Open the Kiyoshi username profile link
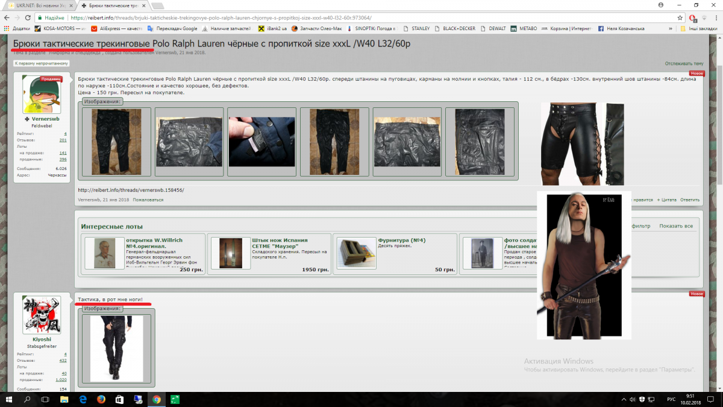 42,339
